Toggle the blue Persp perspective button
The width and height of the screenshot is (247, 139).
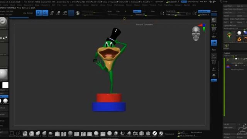tap(214, 43)
